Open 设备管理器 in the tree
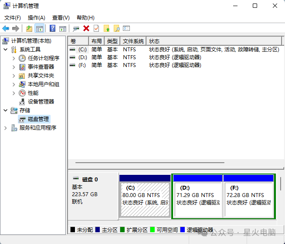 (x=41, y=102)
